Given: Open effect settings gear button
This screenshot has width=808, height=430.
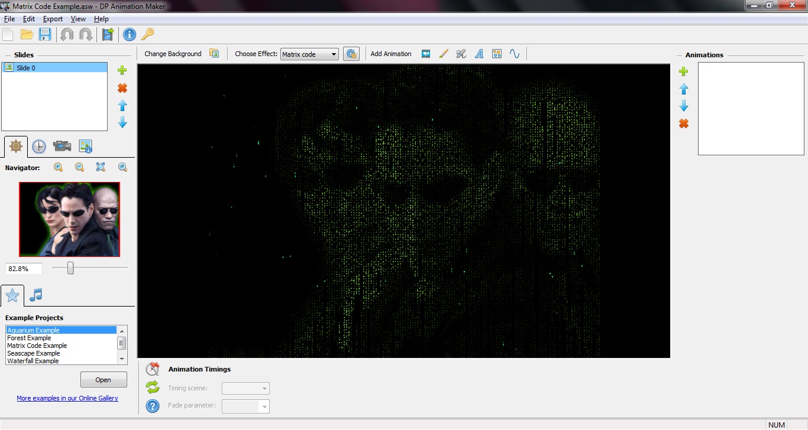Looking at the screenshot, I should click(351, 54).
